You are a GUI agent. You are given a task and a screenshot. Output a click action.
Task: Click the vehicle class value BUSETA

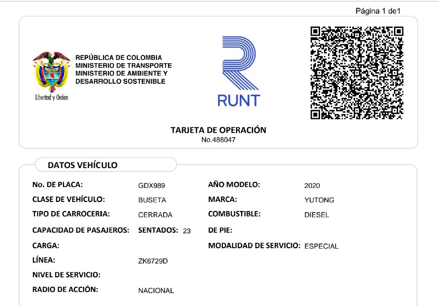[152, 200]
